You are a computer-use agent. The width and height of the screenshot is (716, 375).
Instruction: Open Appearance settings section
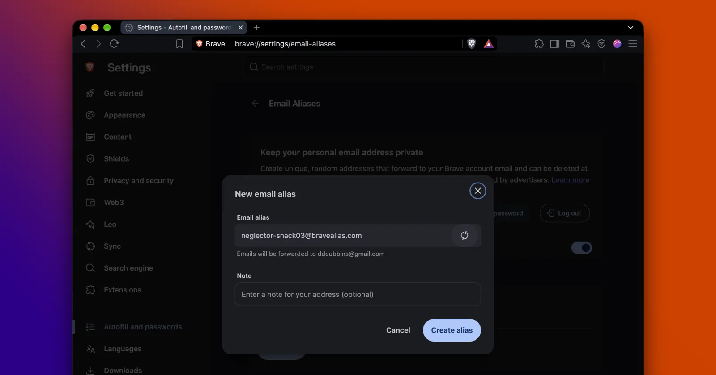124,115
